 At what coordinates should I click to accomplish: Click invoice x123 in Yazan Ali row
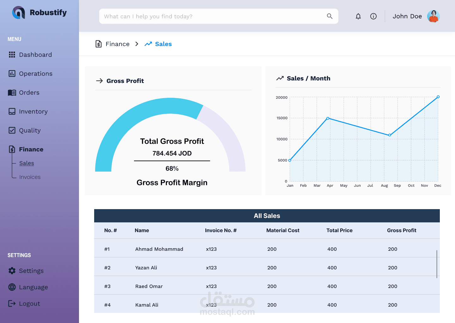(211, 267)
